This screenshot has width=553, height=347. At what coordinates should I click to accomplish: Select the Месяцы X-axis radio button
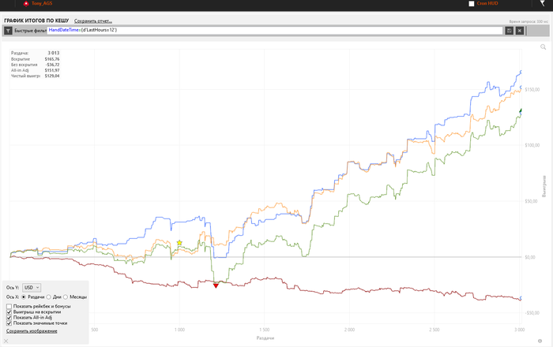click(x=66, y=297)
